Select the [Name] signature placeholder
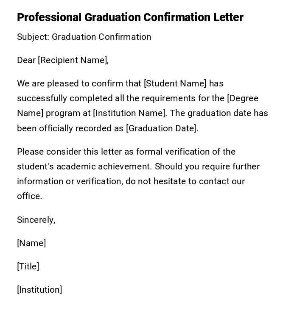The height and width of the screenshot is (316, 297). tap(31, 243)
